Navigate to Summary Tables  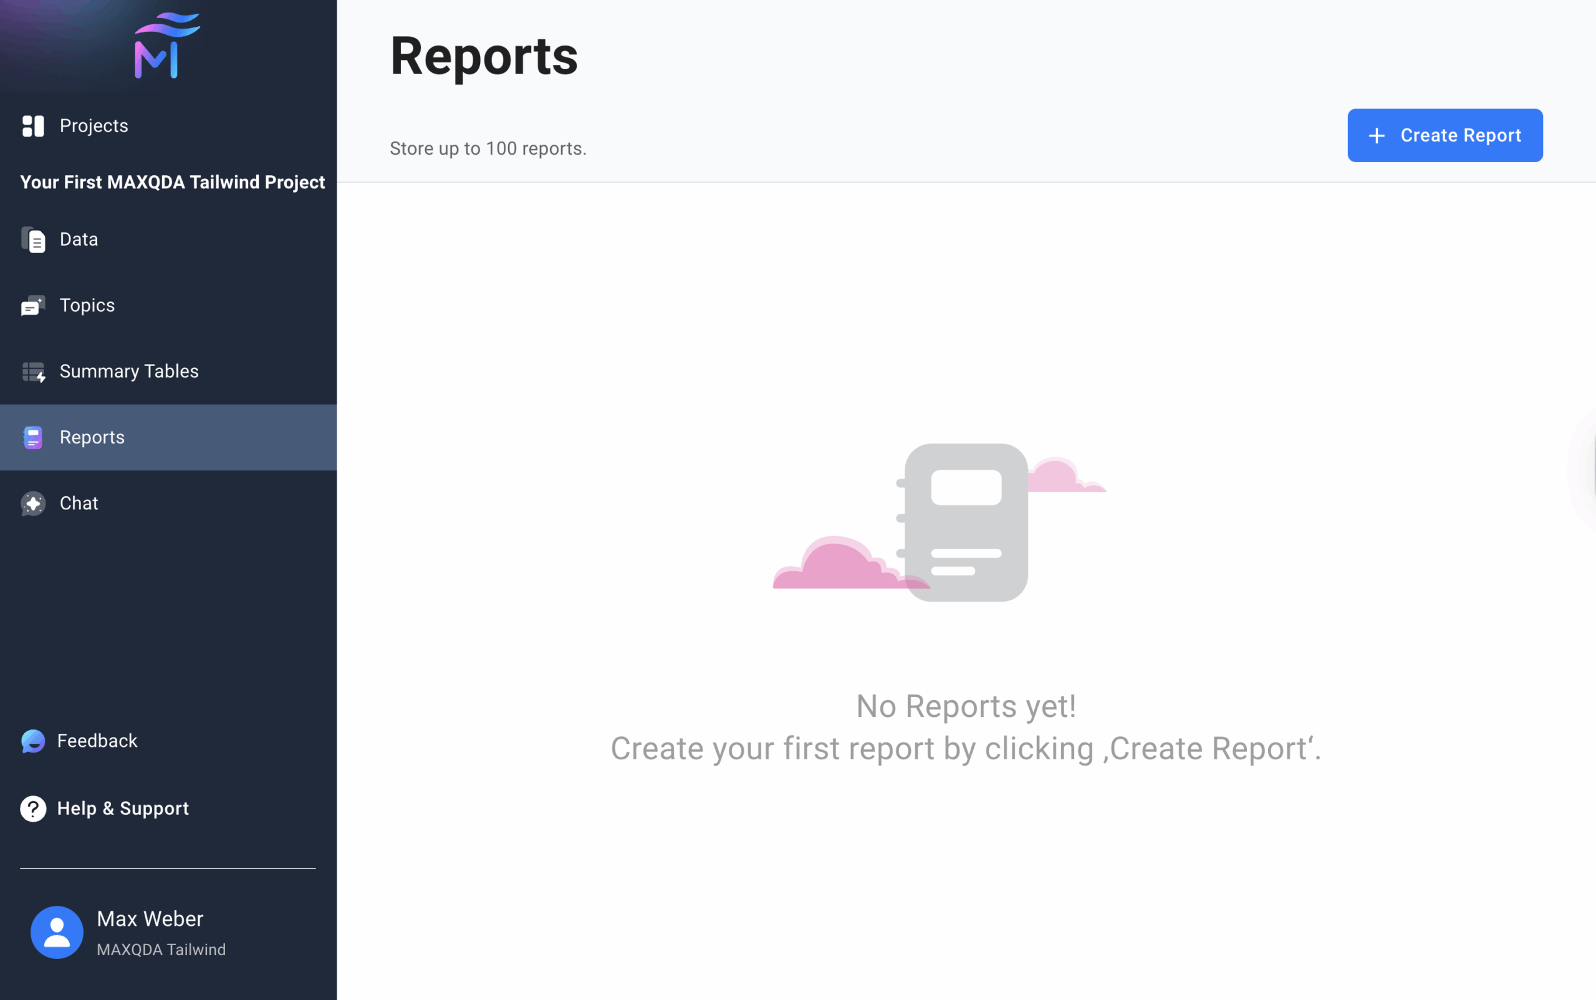[129, 372]
